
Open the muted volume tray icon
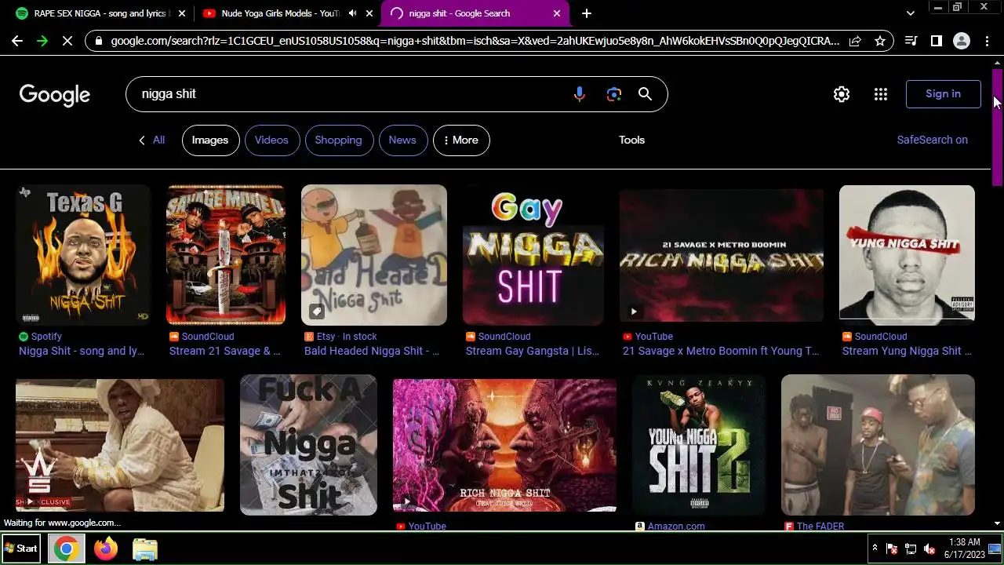coord(929,549)
